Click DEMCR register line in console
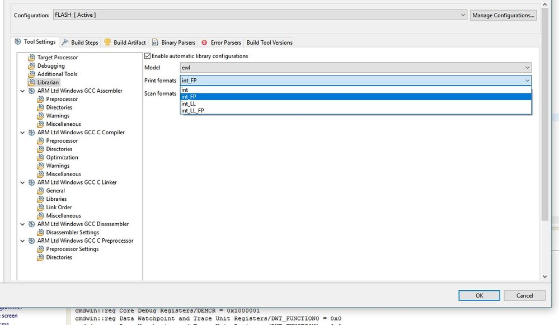This screenshot has width=559, height=325. [x=167, y=311]
